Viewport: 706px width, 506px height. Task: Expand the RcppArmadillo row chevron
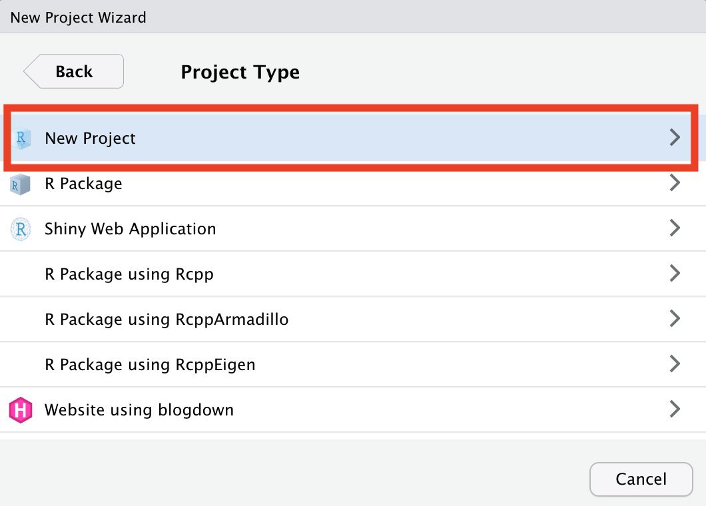(675, 318)
